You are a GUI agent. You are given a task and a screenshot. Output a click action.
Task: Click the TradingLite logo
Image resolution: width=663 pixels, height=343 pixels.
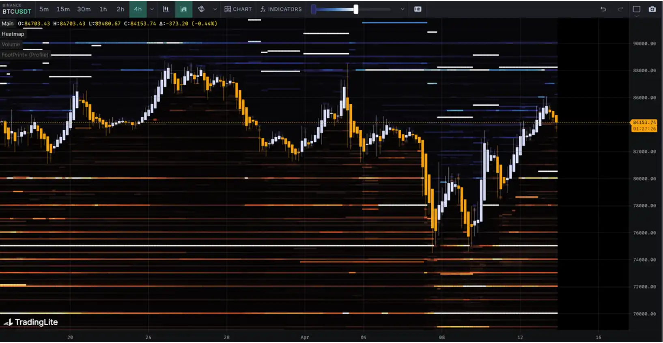pyautogui.click(x=31, y=322)
